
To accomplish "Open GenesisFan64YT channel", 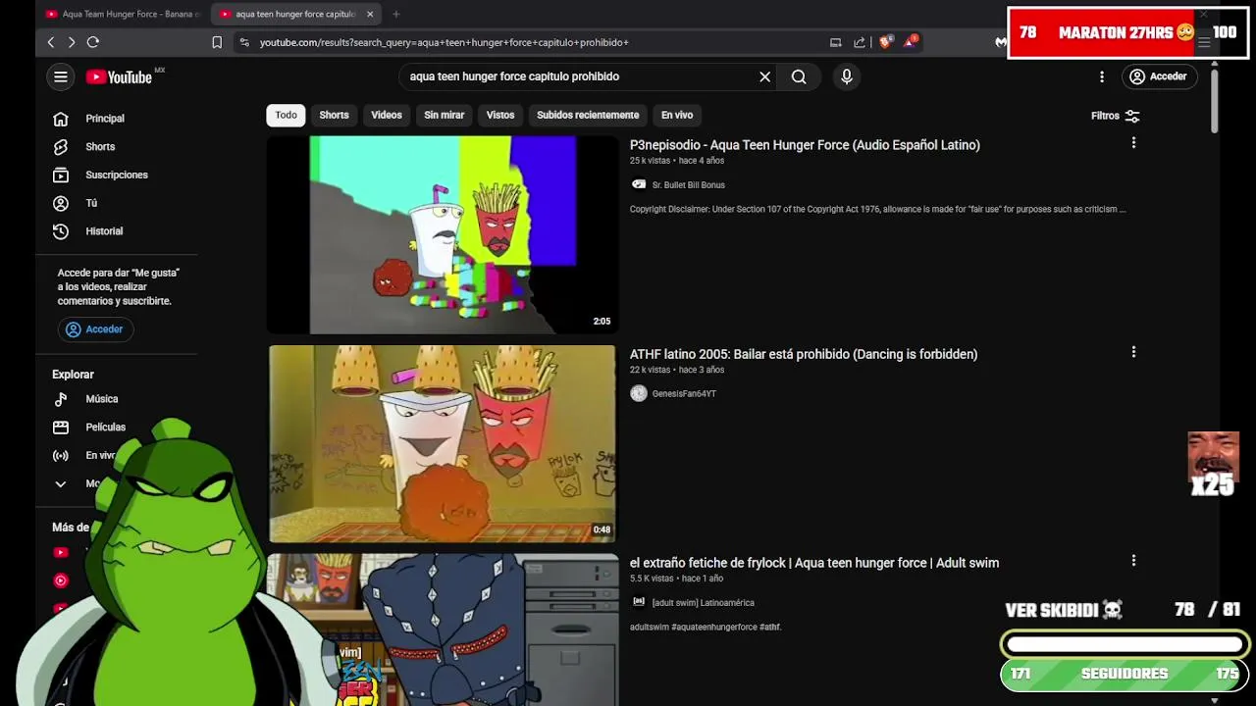I will [x=684, y=393].
